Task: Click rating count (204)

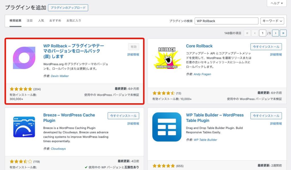Action: pyautogui.click(x=37, y=89)
